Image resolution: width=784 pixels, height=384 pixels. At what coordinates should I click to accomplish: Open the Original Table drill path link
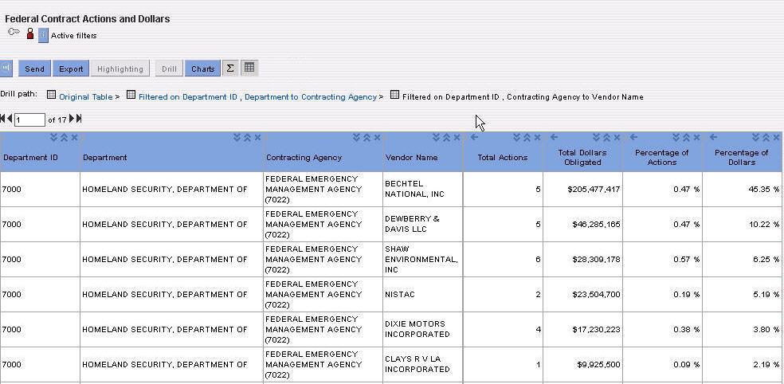86,97
